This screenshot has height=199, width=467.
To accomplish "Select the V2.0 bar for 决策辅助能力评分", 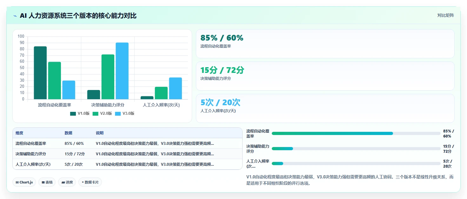I will 108,77.
